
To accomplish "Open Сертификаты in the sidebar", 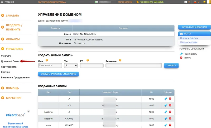I will [9, 67].
